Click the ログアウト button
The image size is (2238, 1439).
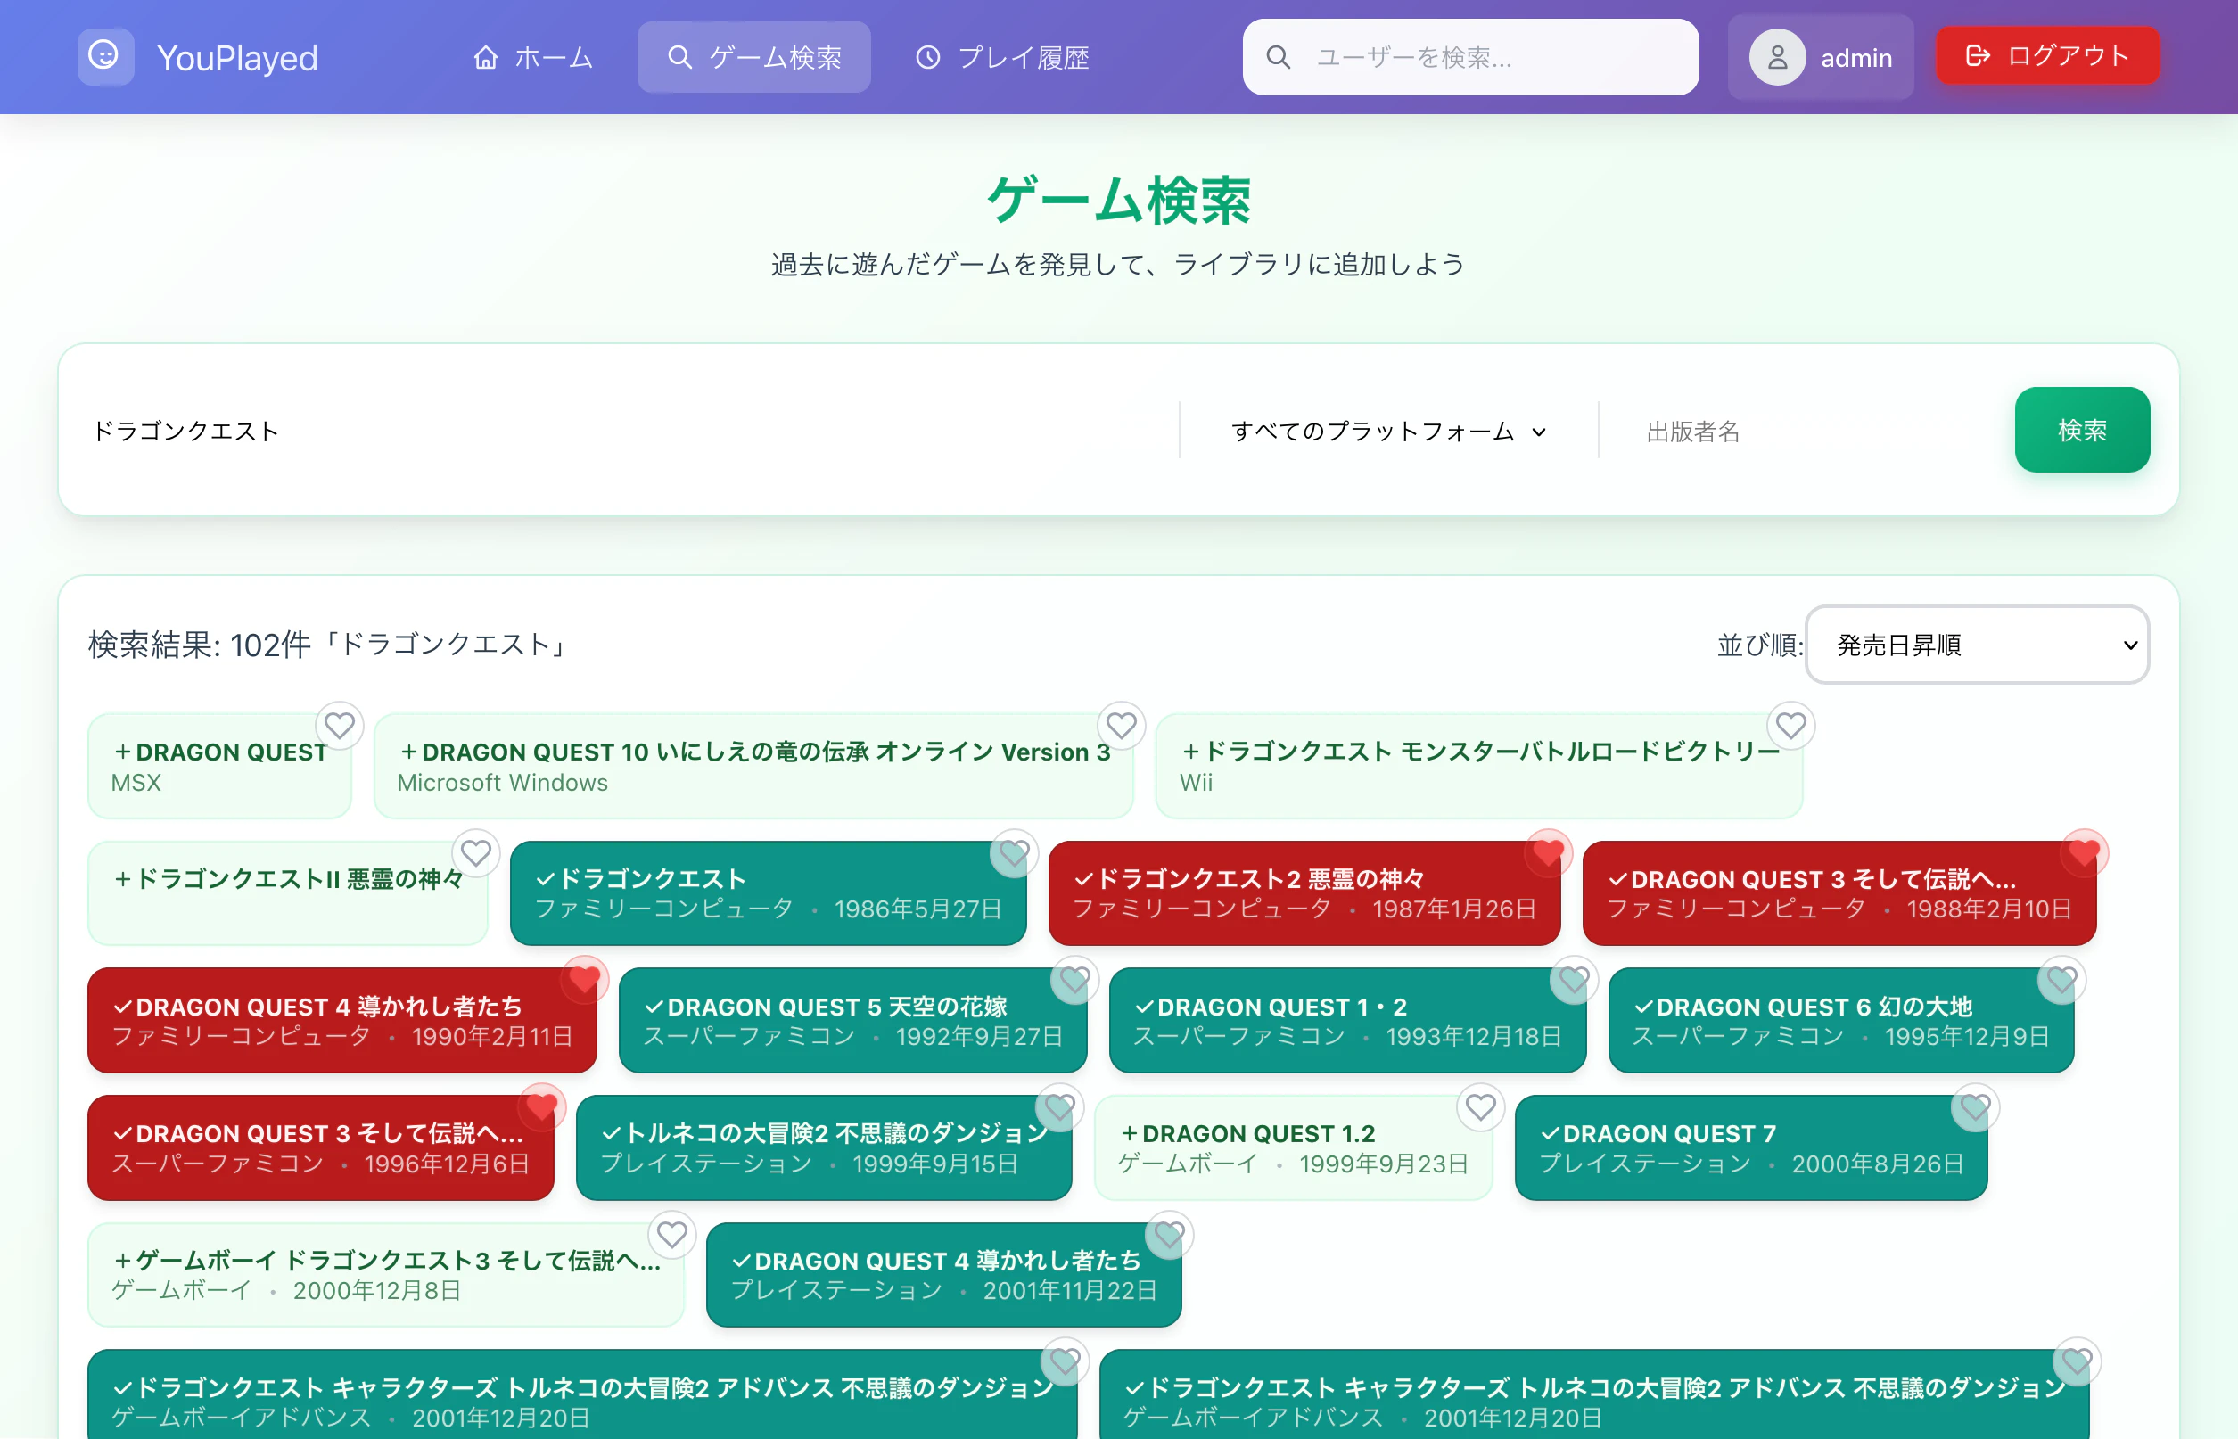click(x=2047, y=56)
